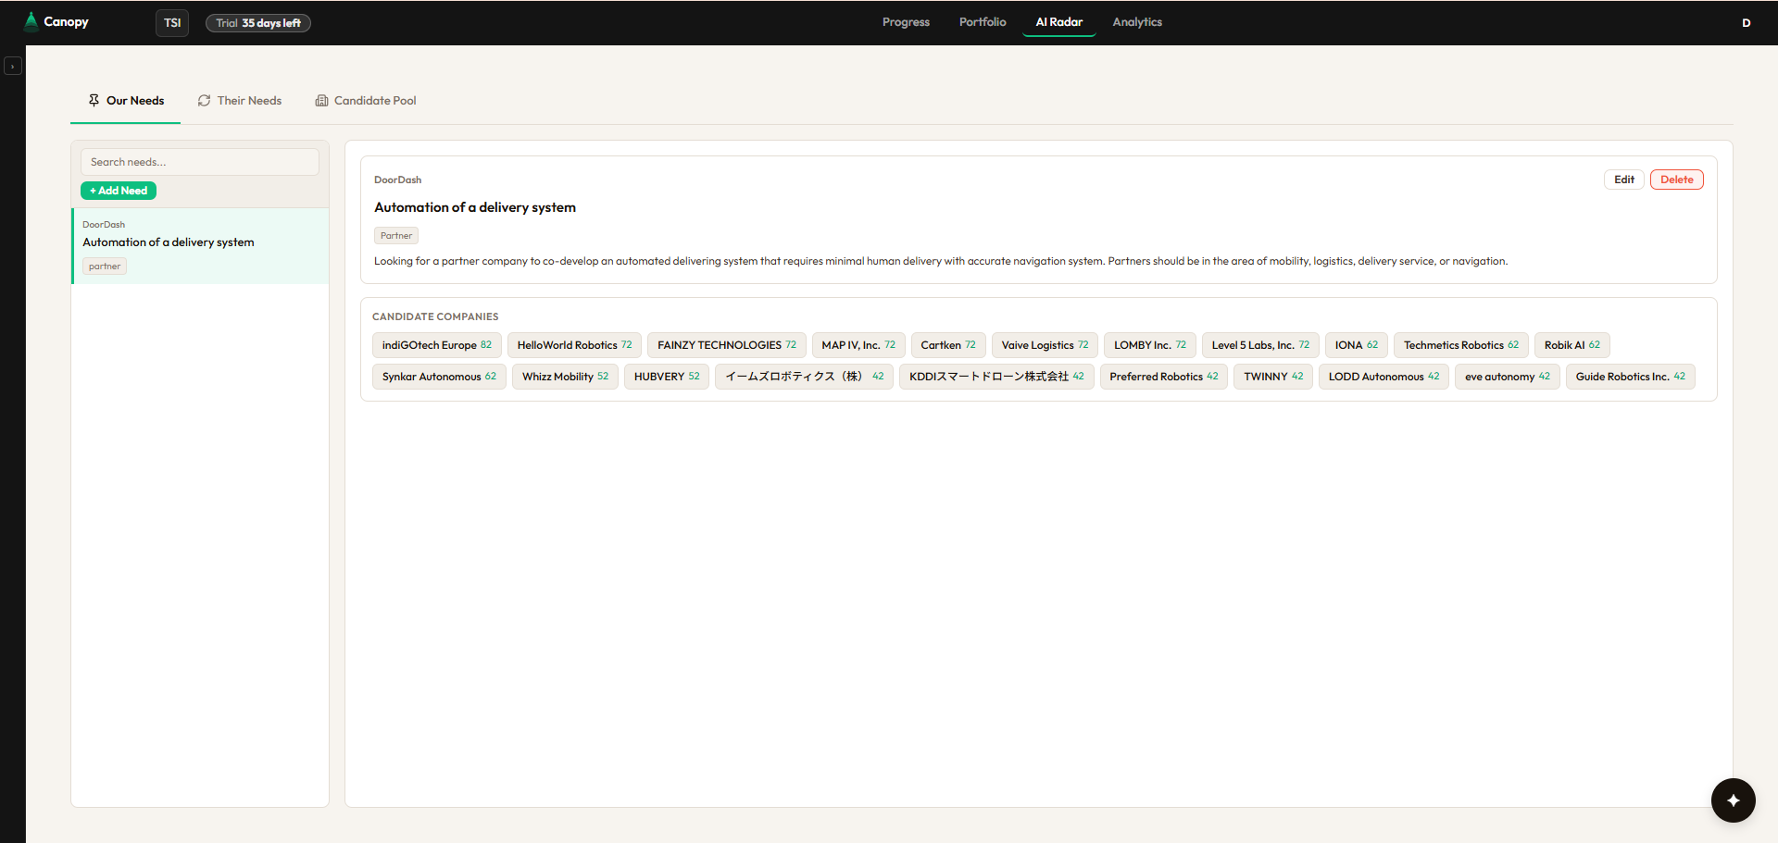The image size is (1778, 843).
Task: Click the pin icon beside Our Needs
Action: tap(94, 100)
